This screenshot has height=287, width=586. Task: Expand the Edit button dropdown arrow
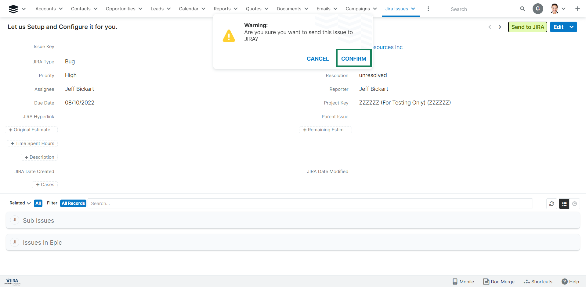572,27
